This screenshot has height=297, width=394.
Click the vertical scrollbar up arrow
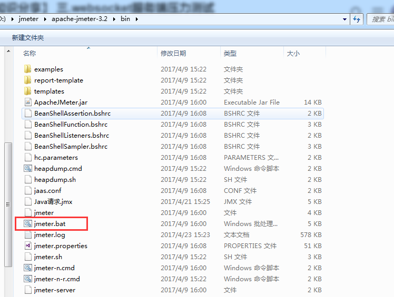(8, 51)
